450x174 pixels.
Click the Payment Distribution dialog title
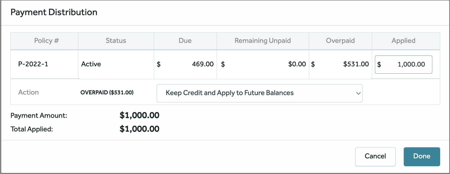54,12
